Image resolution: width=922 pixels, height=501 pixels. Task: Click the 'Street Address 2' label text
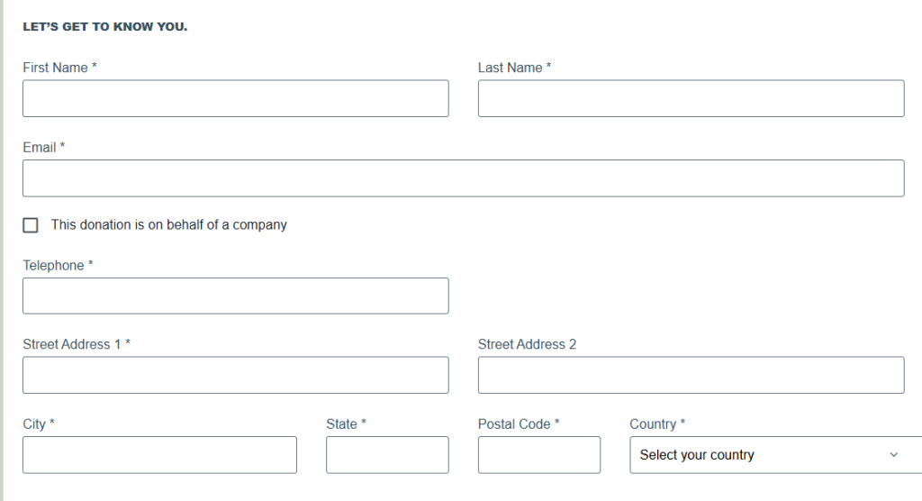pyautogui.click(x=527, y=344)
